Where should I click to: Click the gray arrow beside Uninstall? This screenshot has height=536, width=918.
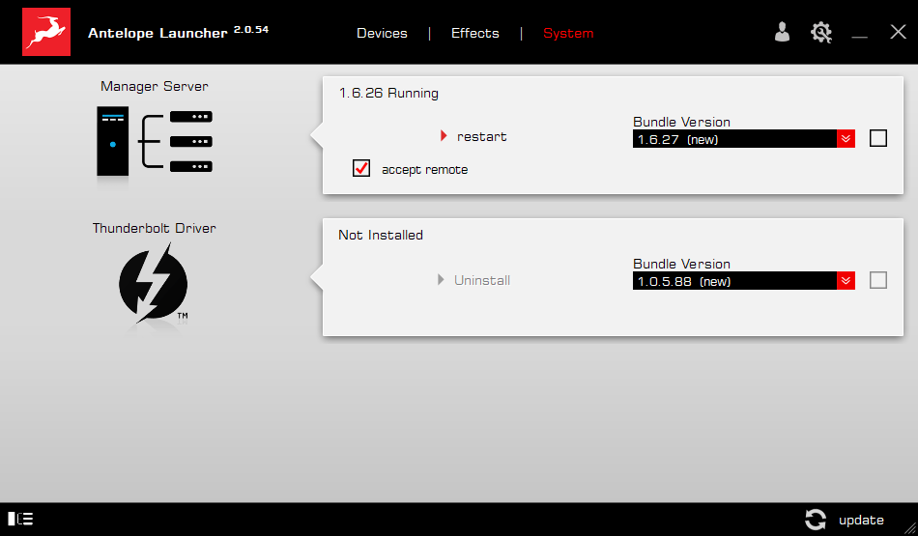click(441, 280)
